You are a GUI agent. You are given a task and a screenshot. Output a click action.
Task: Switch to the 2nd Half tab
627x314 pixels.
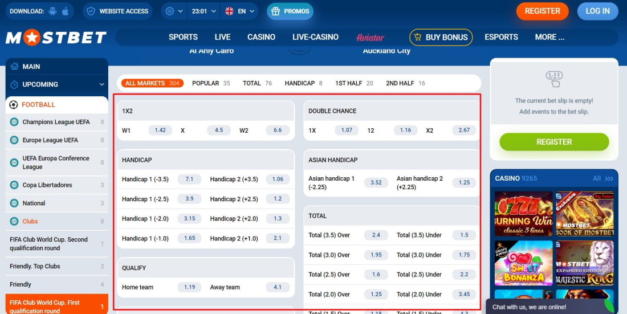[405, 83]
